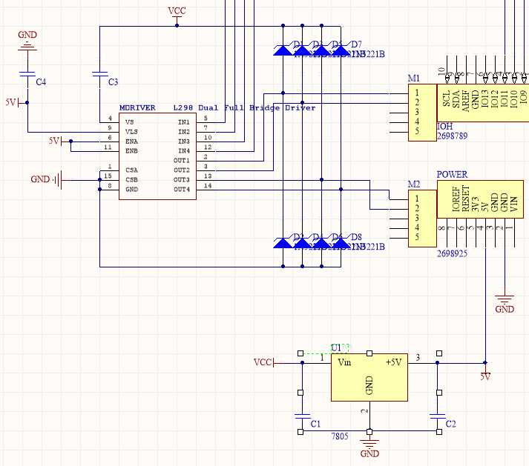Click the +5V pin label on U1
The width and height of the screenshot is (529, 466).
(x=393, y=362)
